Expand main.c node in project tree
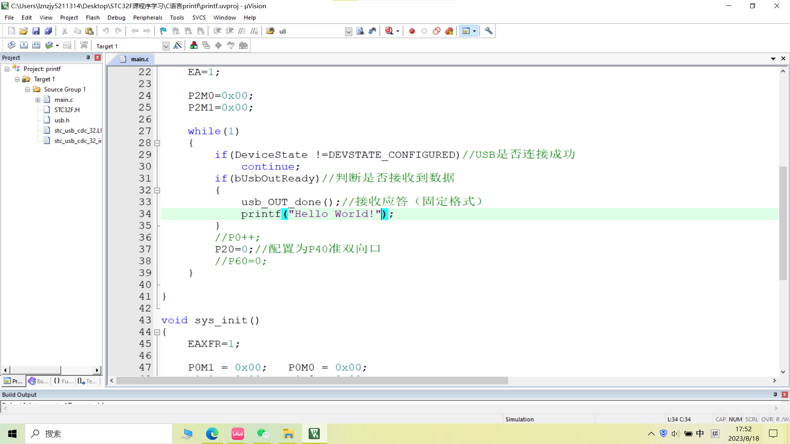Viewport: 790px width, 444px height. [38, 99]
